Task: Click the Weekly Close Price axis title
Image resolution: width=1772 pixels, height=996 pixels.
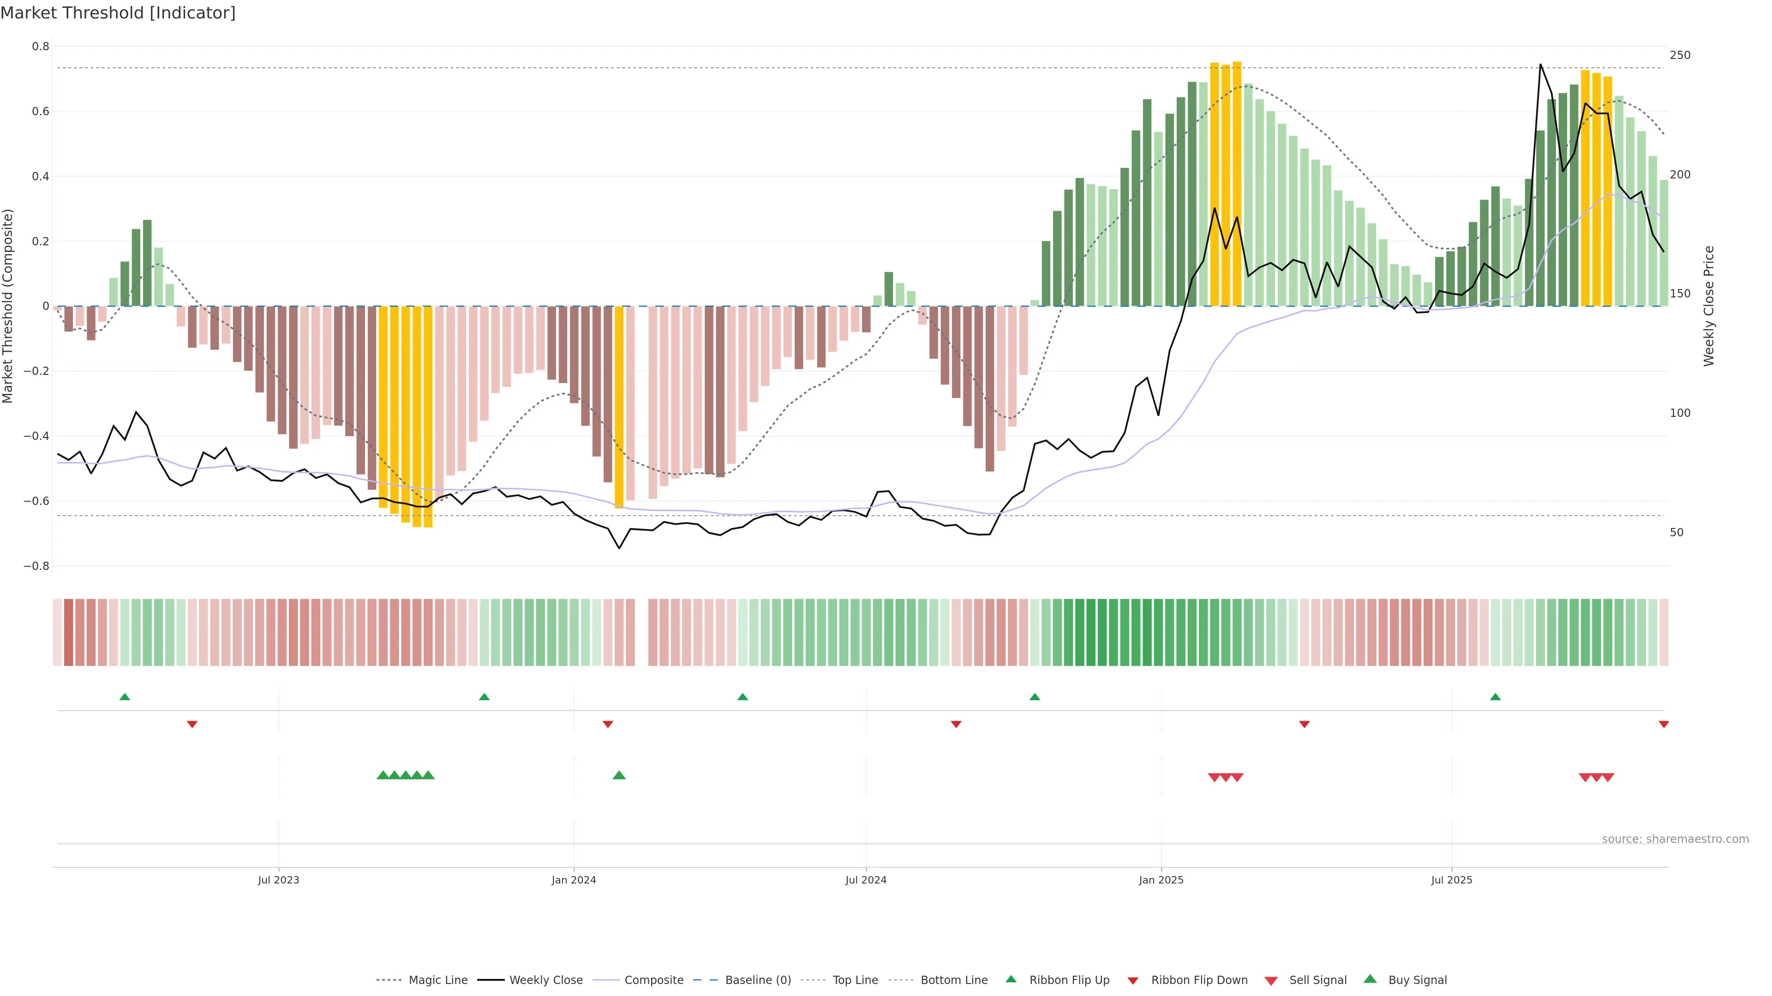Action: 1709,306
